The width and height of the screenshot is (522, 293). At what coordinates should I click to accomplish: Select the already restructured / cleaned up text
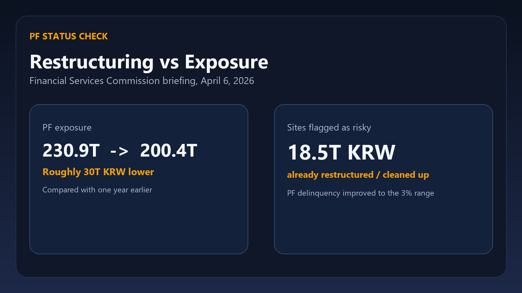[x=358, y=175]
